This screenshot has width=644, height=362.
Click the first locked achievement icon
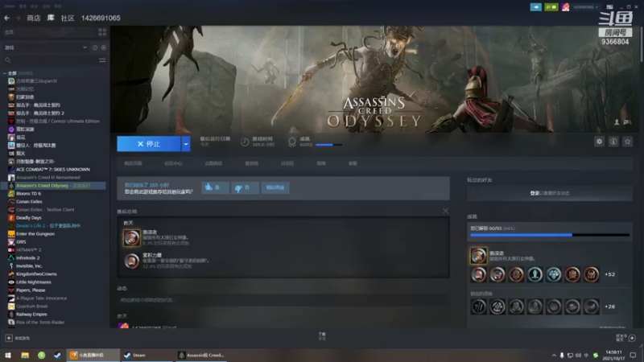[x=478, y=306]
